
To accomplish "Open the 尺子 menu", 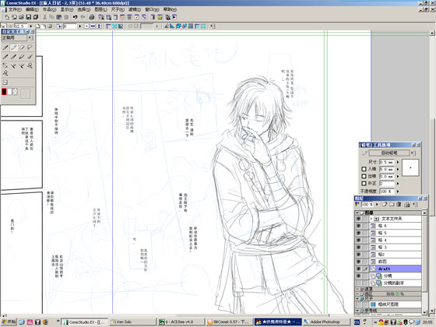I will [118, 9].
